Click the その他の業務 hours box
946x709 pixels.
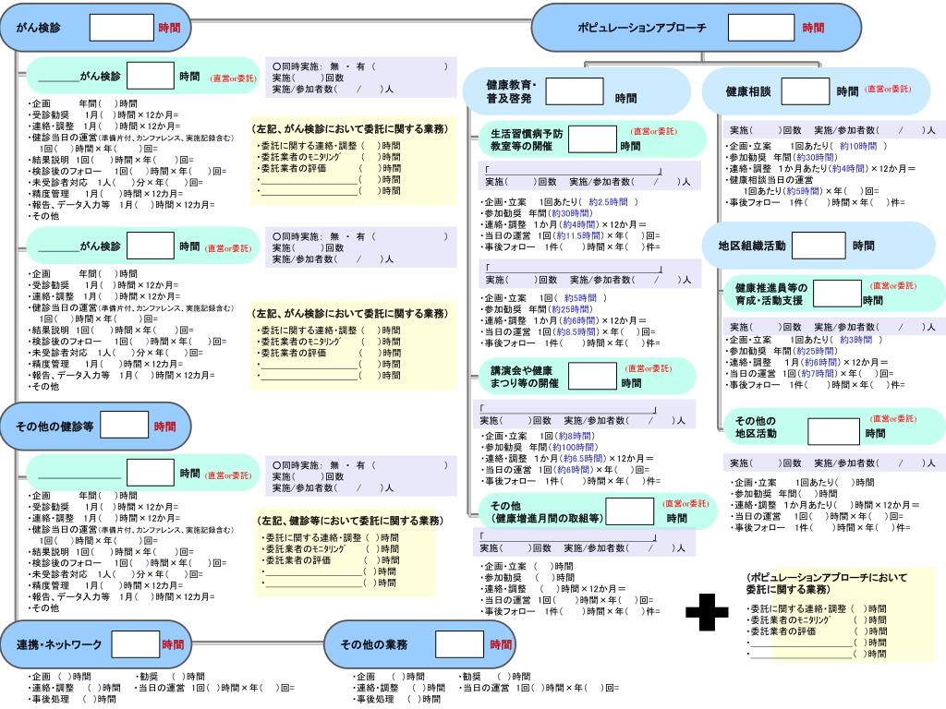pos(459,643)
